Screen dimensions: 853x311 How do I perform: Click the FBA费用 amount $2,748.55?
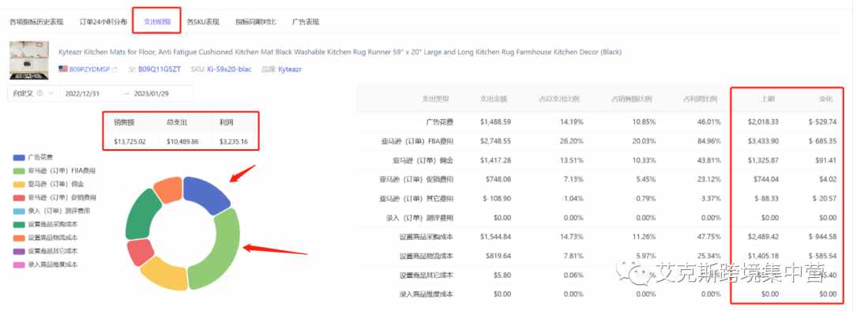(x=495, y=141)
